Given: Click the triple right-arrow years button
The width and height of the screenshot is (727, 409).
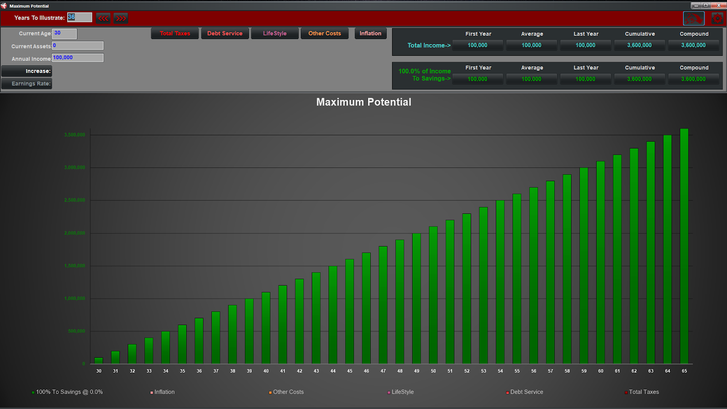Looking at the screenshot, I should (x=121, y=18).
